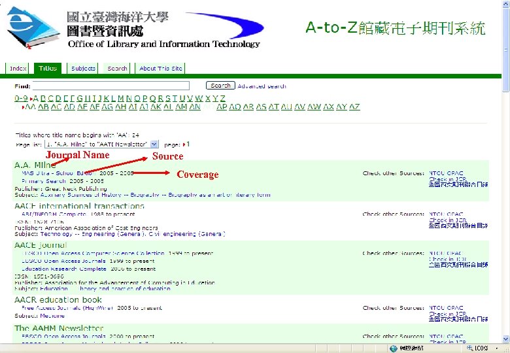
Task: Click the 0-9 alphabet index link
Action: (21, 98)
